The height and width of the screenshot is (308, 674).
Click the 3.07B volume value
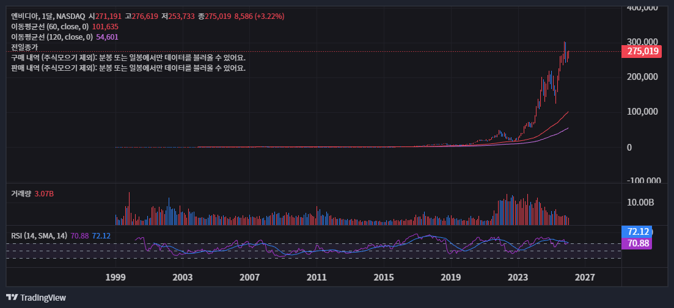(44, 194)
